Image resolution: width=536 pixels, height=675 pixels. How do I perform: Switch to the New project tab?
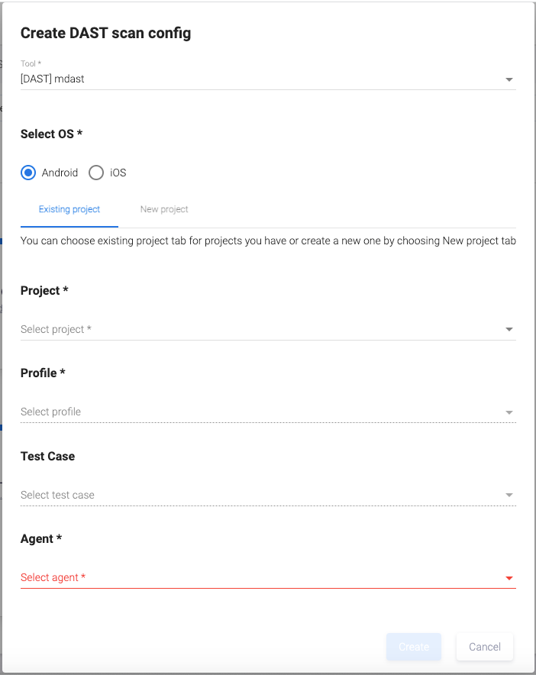tap(164, 209)
